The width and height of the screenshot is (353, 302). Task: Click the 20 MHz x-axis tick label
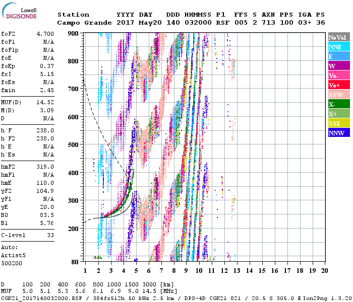coord(324,271)
